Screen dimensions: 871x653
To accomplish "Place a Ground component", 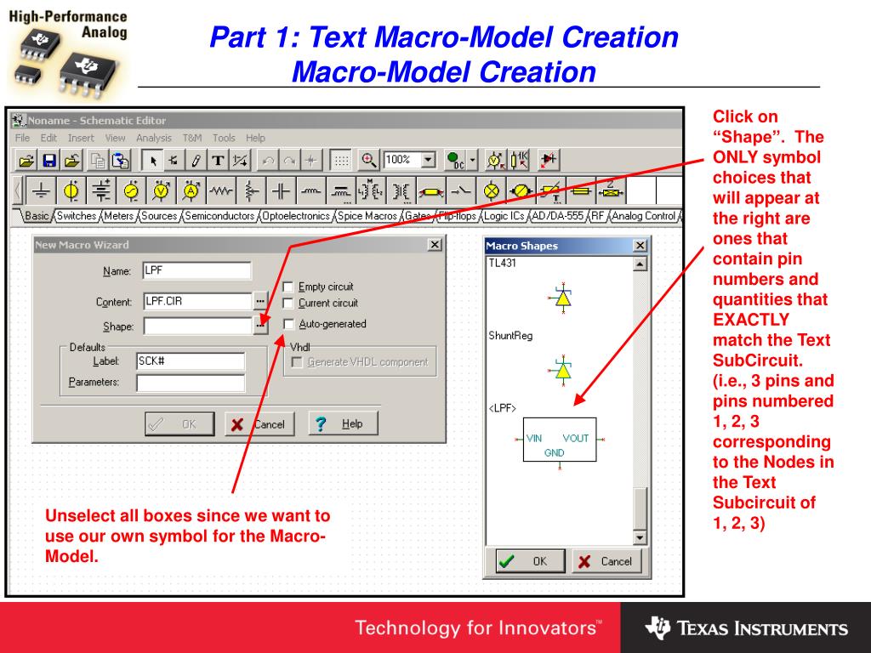I will tap(41, 191).
